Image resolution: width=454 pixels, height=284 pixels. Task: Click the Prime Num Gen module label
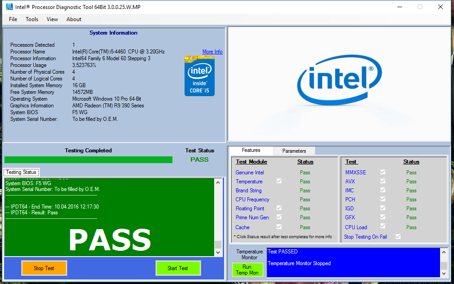[252, 217]
